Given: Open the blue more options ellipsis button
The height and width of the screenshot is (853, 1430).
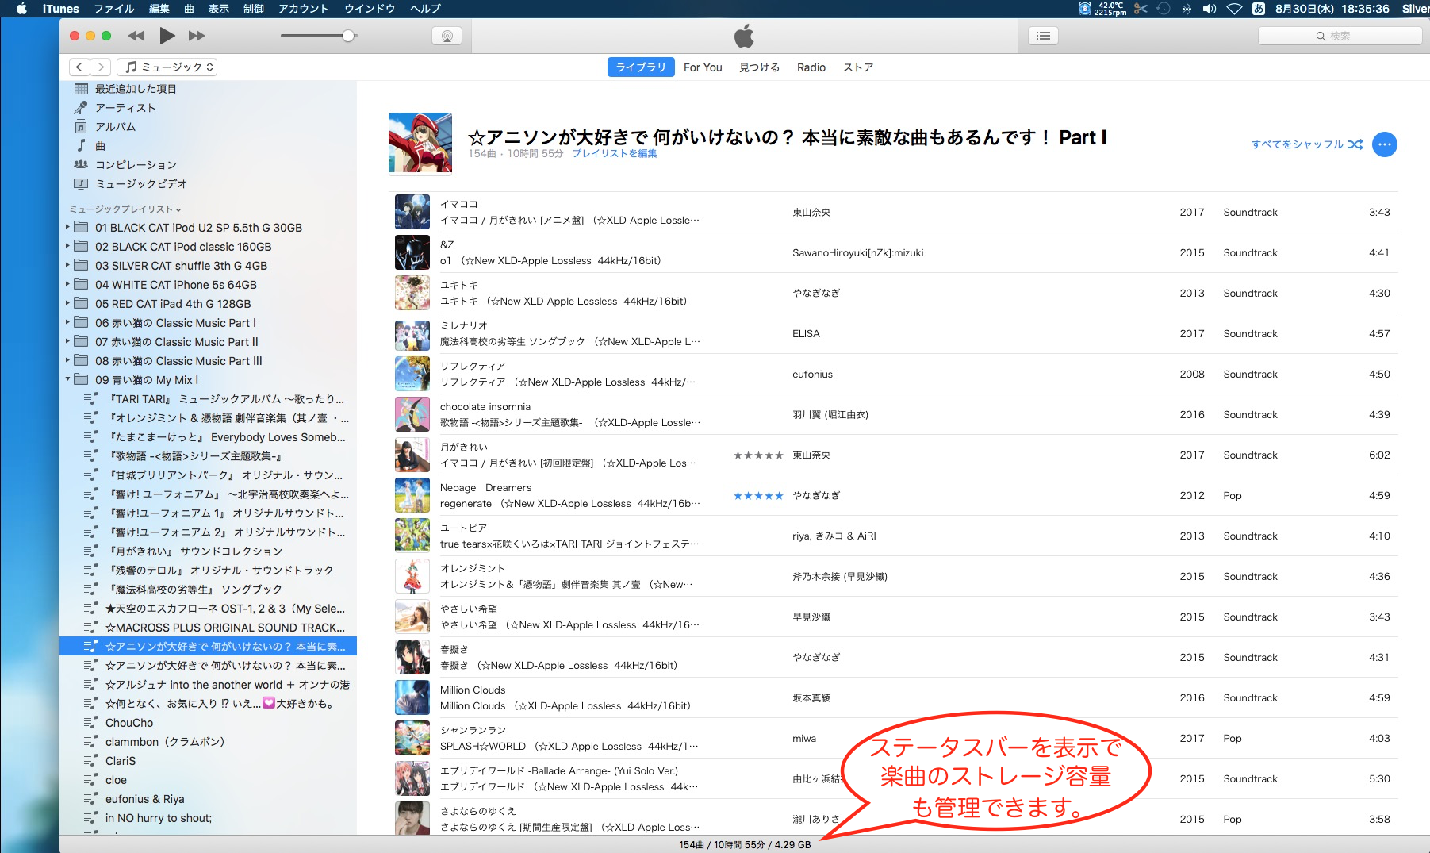Looking at the screenshot, I should click(x=1385, y=144).
